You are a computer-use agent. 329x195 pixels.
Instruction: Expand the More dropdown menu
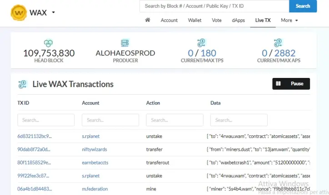click(x=289, y=20)
